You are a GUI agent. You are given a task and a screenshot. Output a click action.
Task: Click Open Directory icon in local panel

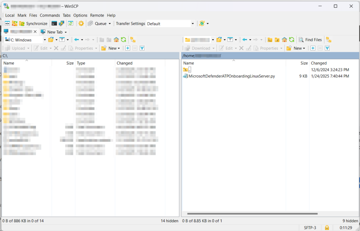click(x=51, y=40)
